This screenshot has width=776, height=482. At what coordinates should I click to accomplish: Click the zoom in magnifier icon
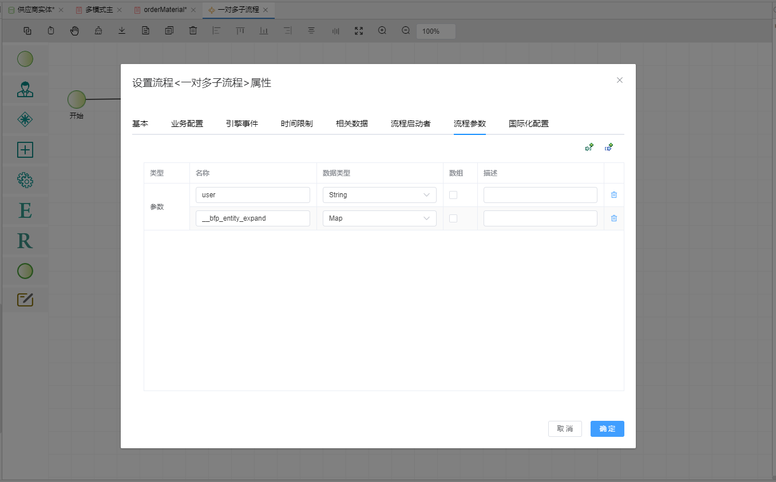tap(382, 31)
